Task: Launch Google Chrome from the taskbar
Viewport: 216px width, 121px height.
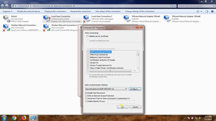Action: (14, 118)
